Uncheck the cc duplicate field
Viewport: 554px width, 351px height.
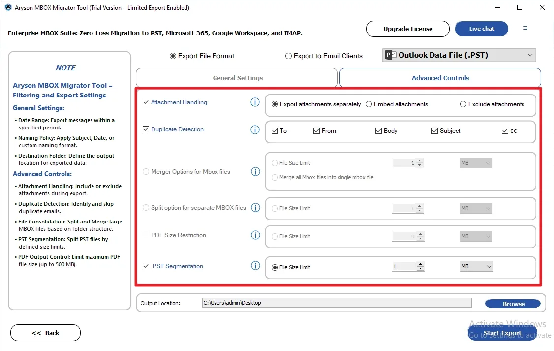point(505,131)
